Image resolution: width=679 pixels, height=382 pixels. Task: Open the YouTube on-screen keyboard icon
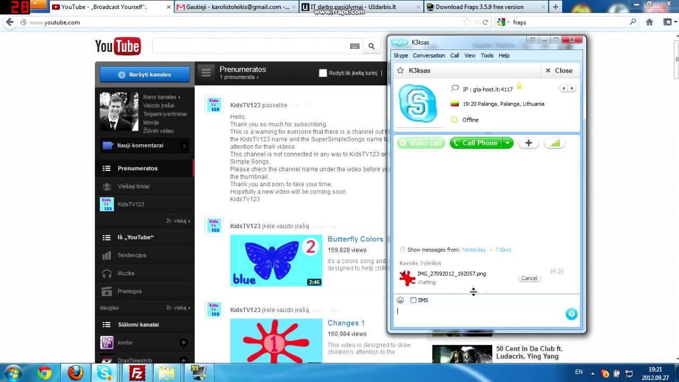pyautogui.click(x=355, y=46)
